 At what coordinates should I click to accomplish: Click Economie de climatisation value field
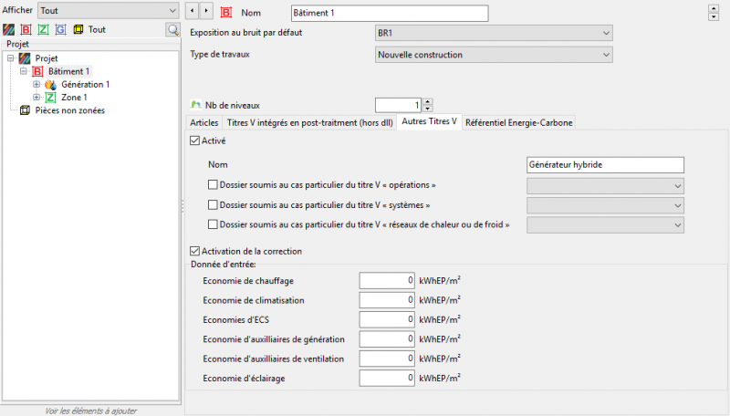point(387,300)
